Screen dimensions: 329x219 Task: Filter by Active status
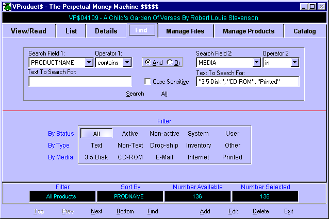pos(130,134)
